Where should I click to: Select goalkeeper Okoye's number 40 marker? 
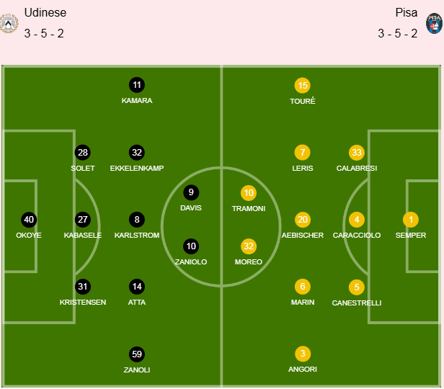[29, 220]
